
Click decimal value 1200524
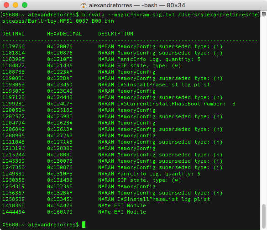pos(13,110)
